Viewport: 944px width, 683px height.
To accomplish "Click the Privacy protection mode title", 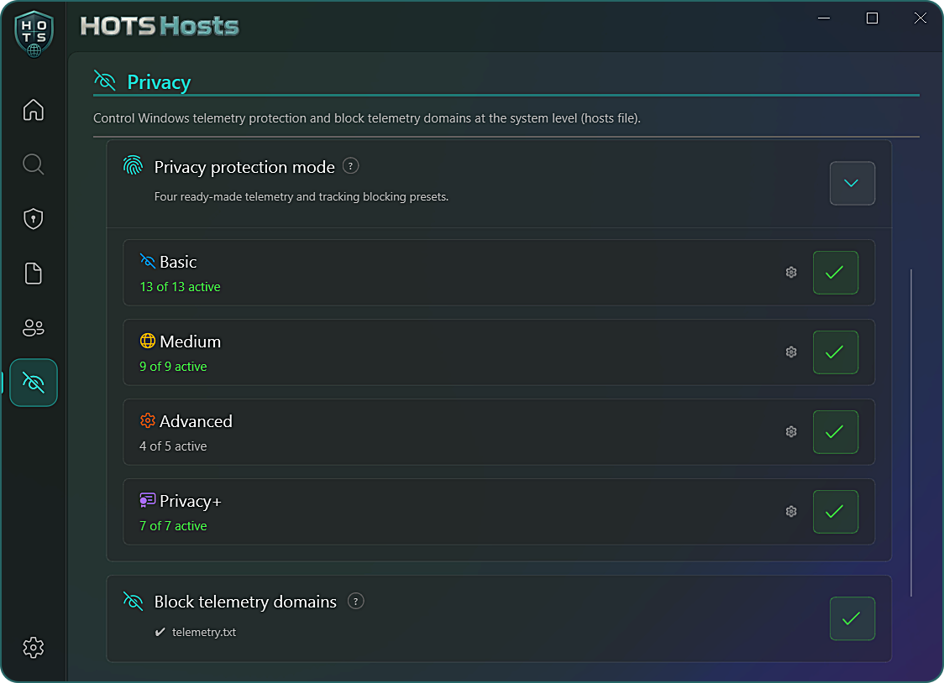I will pyautogui.click(x=244, y=167).
